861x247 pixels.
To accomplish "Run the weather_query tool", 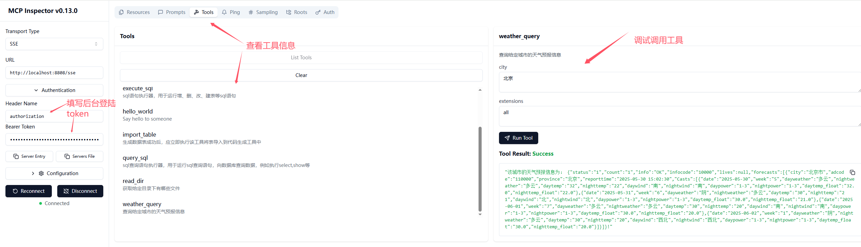I will (x=518, y=138).
